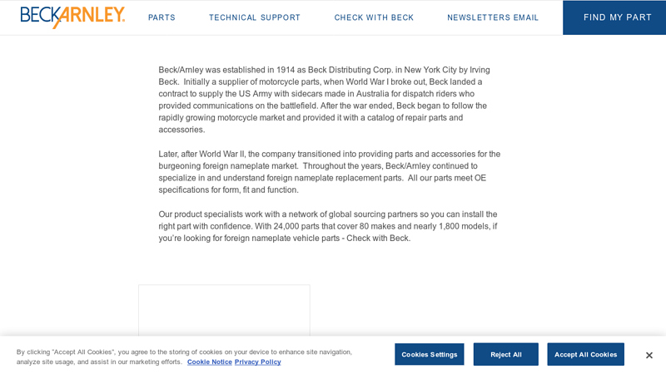Close the cookie banner with the X
666x374 pixels.
pyautogui.click(x=649, y=355)
